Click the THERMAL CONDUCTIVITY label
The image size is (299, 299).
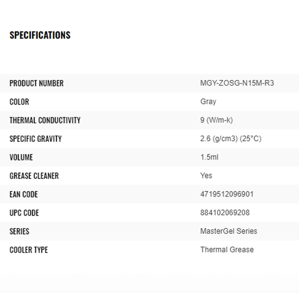(x=45, y=120)
